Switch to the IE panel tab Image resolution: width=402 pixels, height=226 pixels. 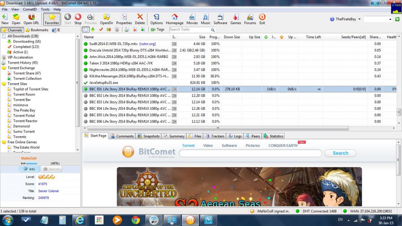point(56,30)
